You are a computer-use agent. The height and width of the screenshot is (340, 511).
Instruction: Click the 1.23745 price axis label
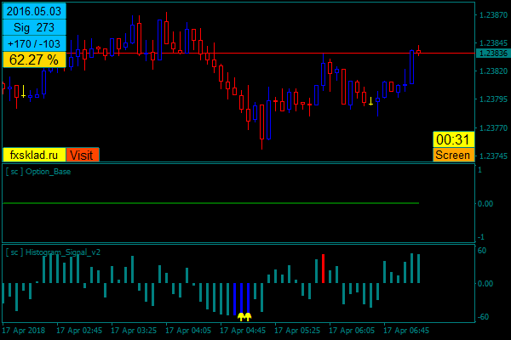[493, 156]
